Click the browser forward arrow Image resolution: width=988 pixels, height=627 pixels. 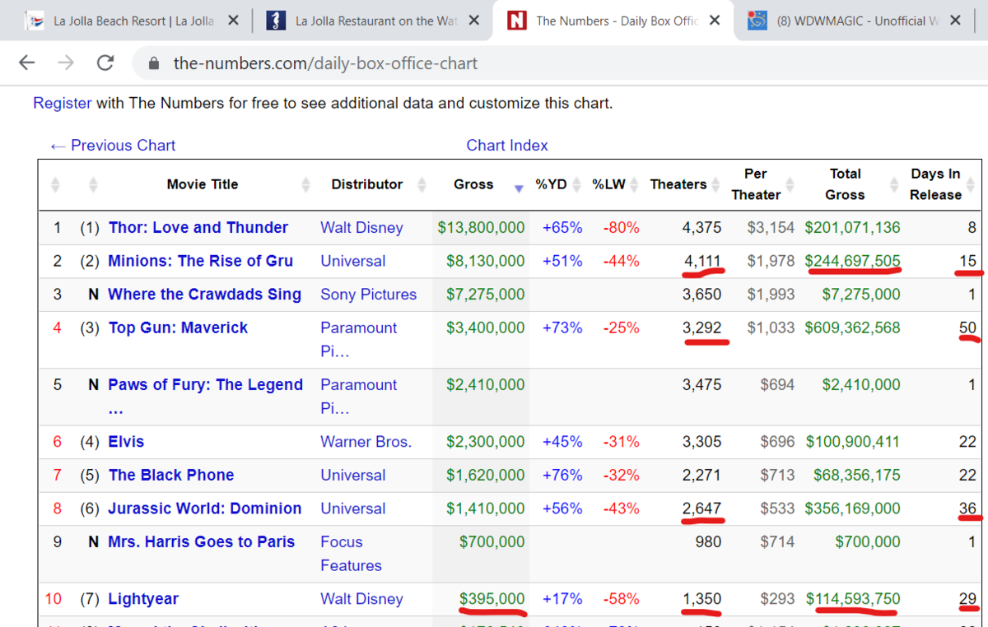tap(66, 63)
